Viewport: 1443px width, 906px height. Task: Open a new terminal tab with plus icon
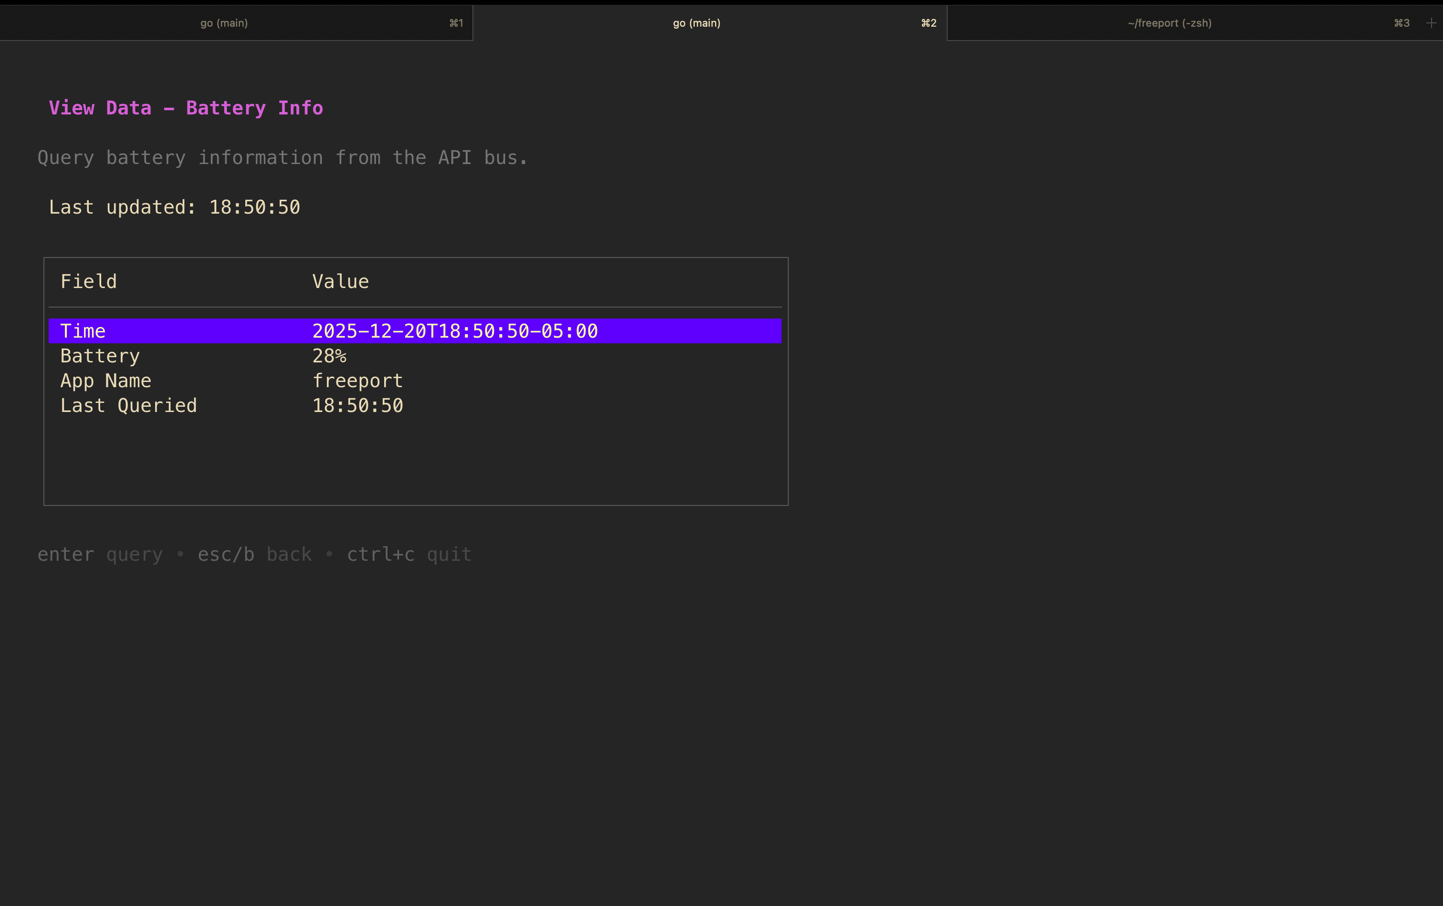(1431, 23)
